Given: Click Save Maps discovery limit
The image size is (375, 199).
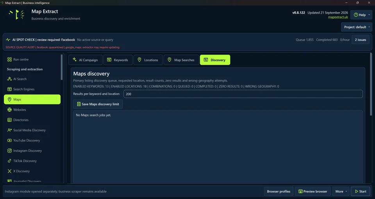Looking at the screenshot, I should pos(98,104).
